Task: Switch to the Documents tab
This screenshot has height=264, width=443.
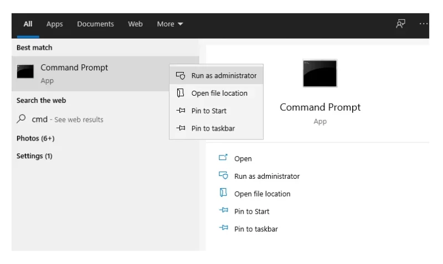Action: tap(95, 24)
